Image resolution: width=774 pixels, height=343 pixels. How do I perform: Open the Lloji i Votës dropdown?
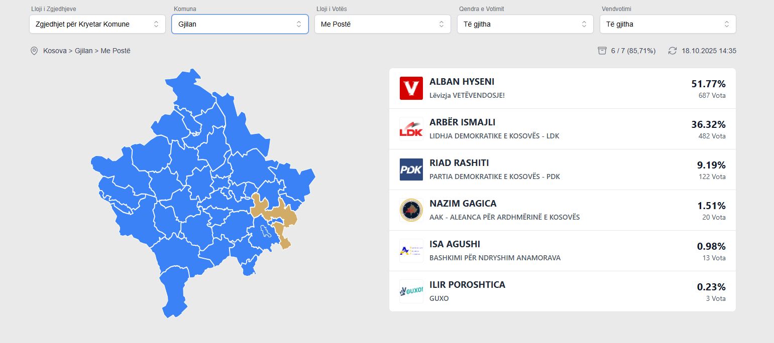click(383, 24)
